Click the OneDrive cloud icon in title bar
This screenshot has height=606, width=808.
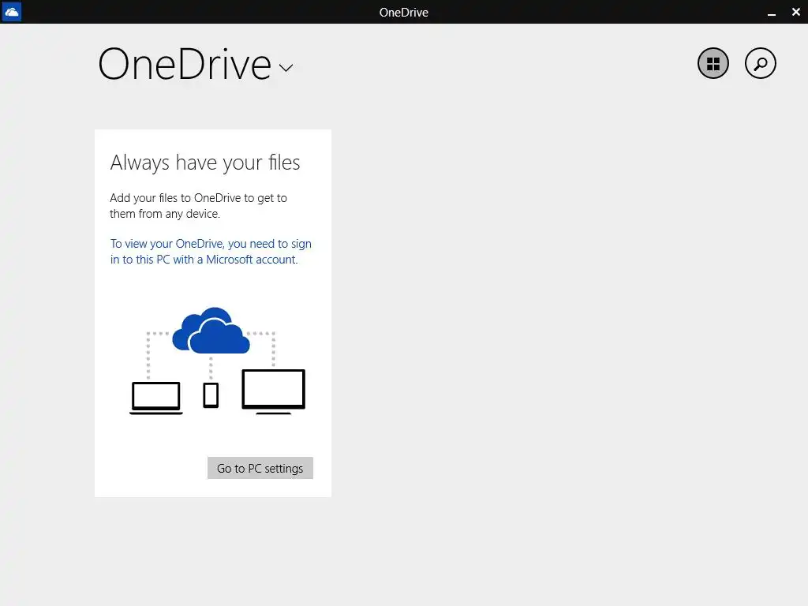point(11,11)
